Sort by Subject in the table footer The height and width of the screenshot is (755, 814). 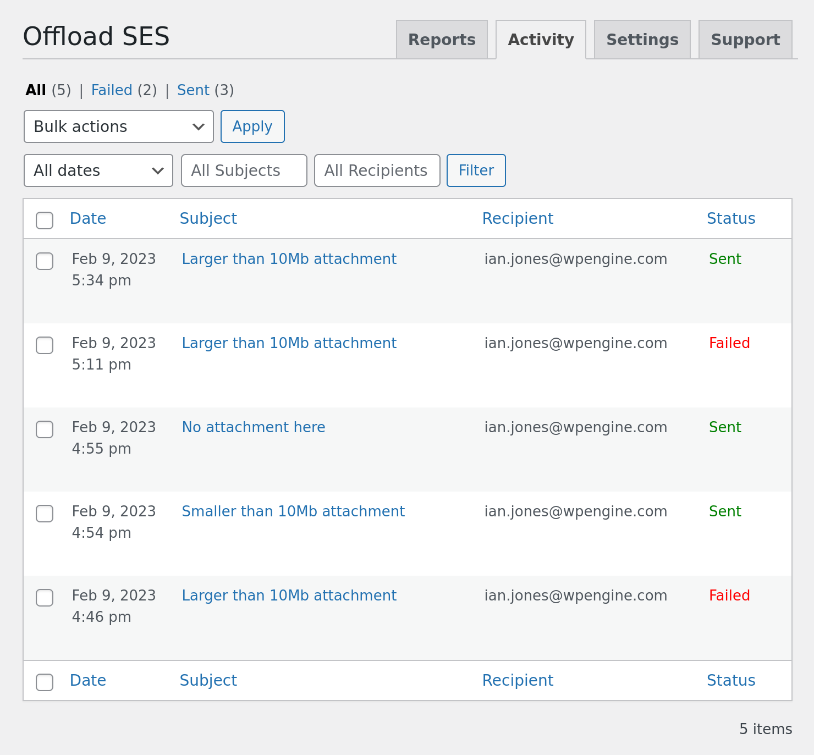point(208,680)
